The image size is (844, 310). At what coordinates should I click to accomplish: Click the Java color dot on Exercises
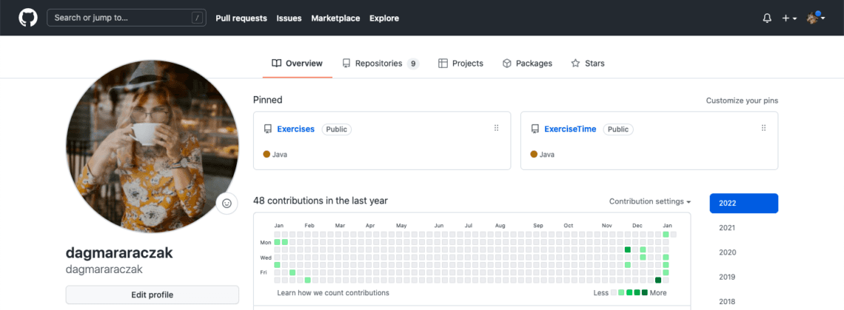(267, 155)
